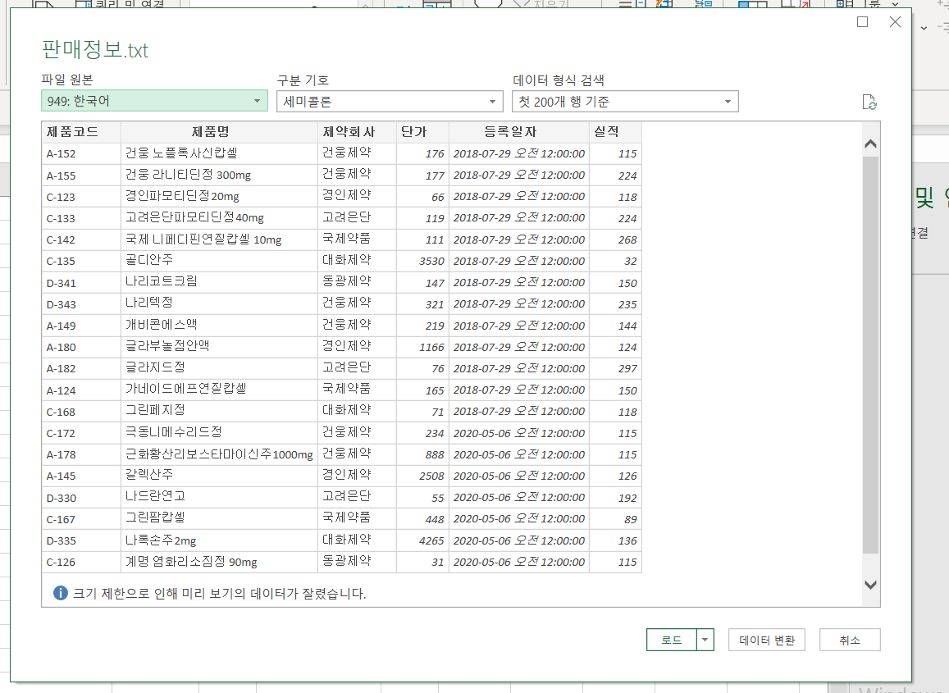Cancel import with 취소 button
This screenshot has width=949, height=693.
coord(850,640)
